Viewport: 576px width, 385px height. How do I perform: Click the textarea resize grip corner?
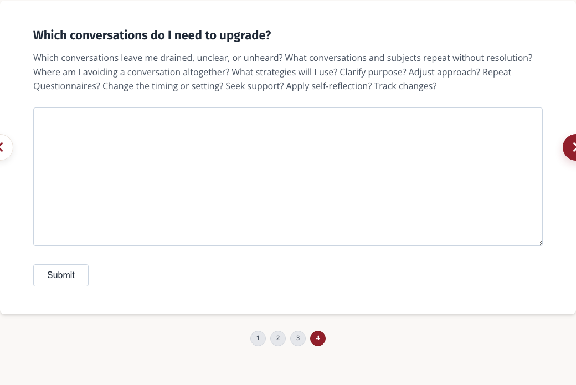[539, 243]
